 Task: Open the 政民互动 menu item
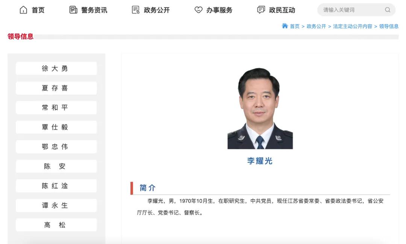(x=281, y=10)
